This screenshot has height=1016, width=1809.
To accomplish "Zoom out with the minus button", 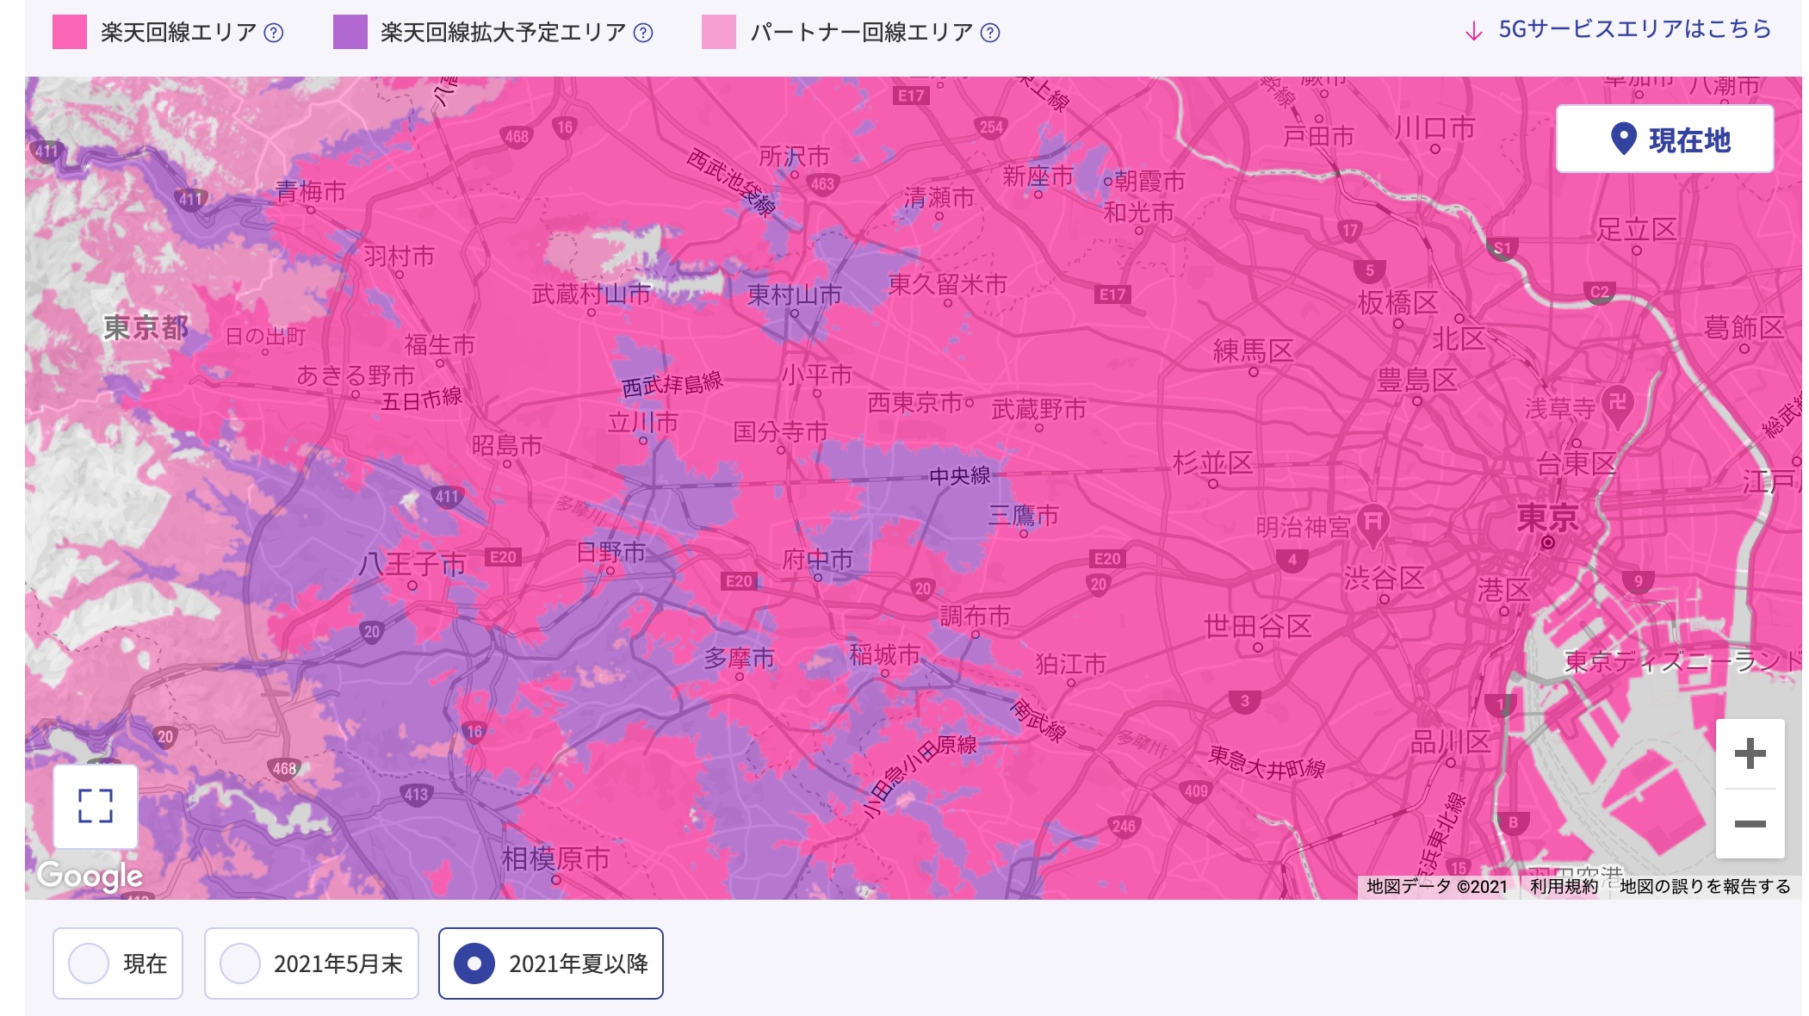I will 1749,824.
